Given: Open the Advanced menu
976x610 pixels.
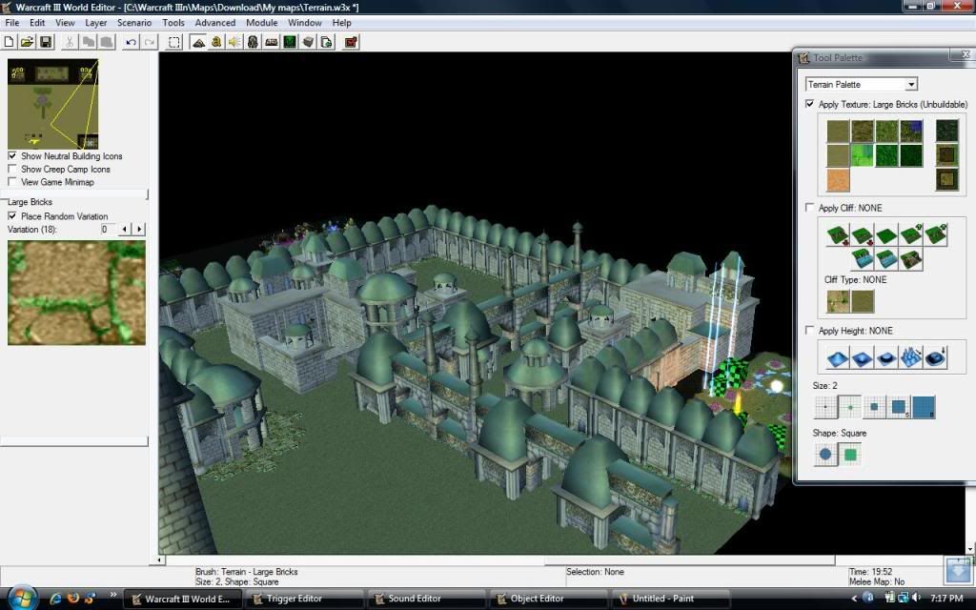Looking at the screenshot, I should (215, 23).
